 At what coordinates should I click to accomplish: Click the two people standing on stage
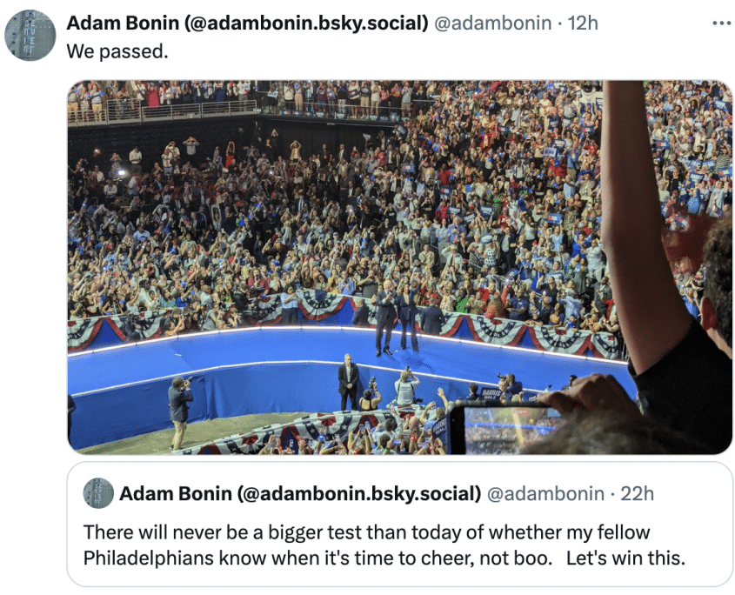click(397, 320)
